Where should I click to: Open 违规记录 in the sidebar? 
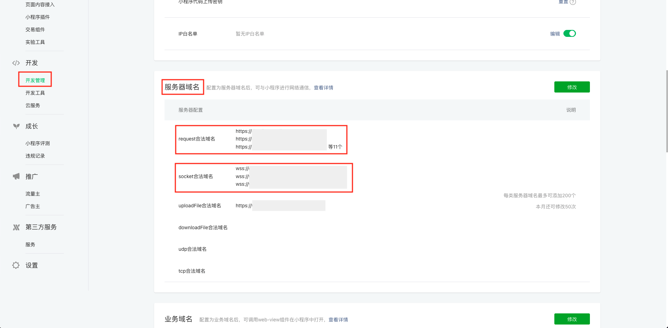click(35, 156)
